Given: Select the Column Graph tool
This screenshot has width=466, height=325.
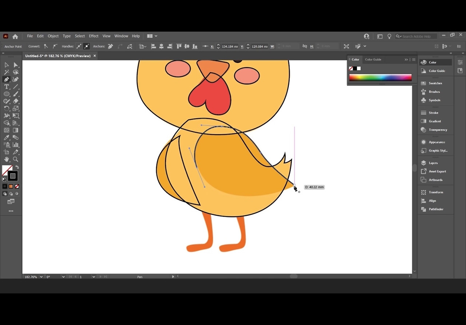Looking at the screenshot, I should (16, 145).
